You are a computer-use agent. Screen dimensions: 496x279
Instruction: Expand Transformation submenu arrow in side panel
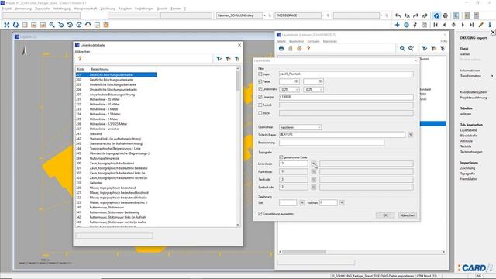(492, 76)
